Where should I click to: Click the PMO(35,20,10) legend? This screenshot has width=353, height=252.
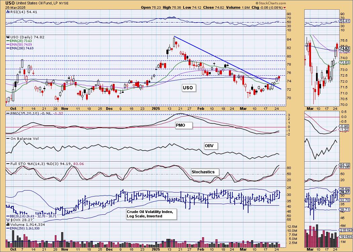point(35,113)
